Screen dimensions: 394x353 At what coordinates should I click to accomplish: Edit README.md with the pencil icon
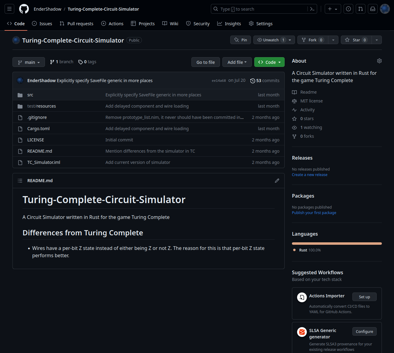tap(277, 181)
